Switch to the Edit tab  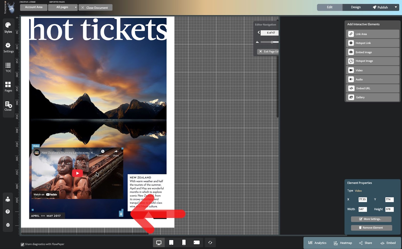click(x=329, y=7)
